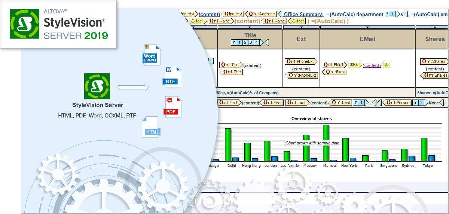Select the HTML output file icon

coord(152,127)
